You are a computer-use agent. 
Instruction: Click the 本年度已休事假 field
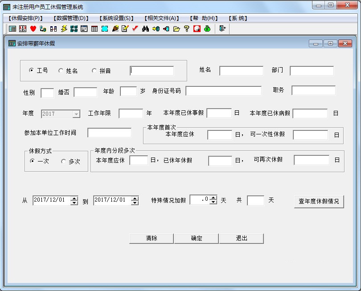219,113
